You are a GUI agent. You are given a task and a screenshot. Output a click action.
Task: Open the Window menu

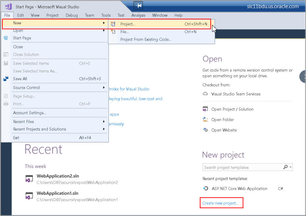[x=160, y=15]
